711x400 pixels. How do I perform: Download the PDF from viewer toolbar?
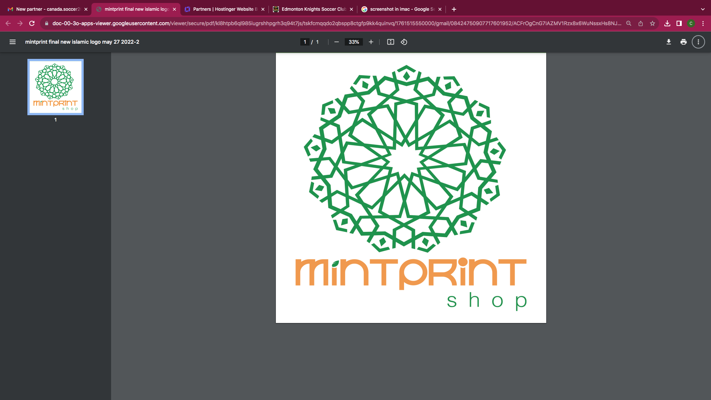tap(668, 42)
